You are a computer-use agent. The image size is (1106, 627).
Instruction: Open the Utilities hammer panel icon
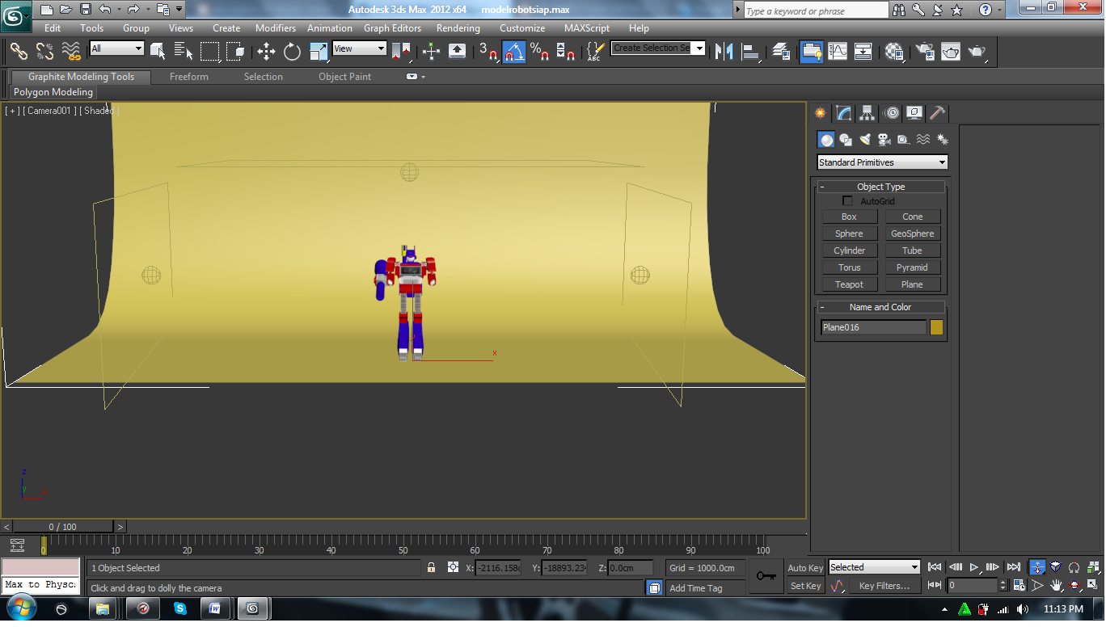pyautogui.click(x=937, y=113)
